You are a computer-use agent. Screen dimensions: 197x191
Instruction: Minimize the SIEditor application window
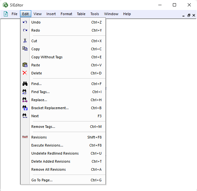coord(160,5)
